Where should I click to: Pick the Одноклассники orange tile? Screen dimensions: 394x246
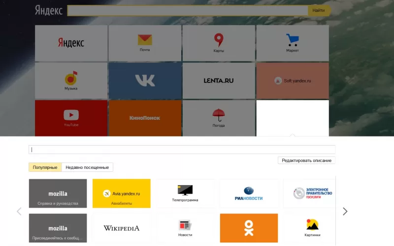(249, 228)
